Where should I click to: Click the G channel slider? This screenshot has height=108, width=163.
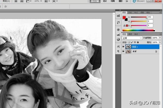pyautogui.click(x=139, y=21)
